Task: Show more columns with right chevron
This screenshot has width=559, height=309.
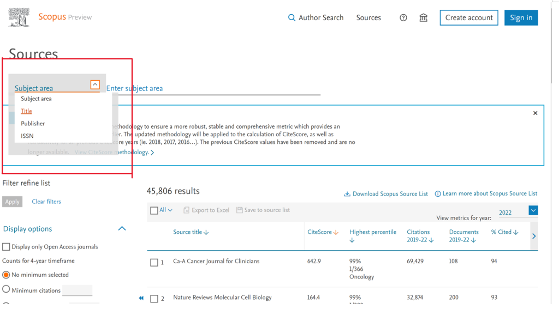Action: tap(534, 236)
